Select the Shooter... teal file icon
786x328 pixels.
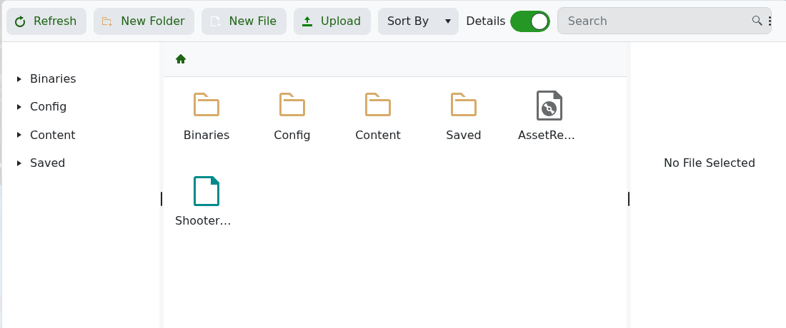[x=207, y=191]
